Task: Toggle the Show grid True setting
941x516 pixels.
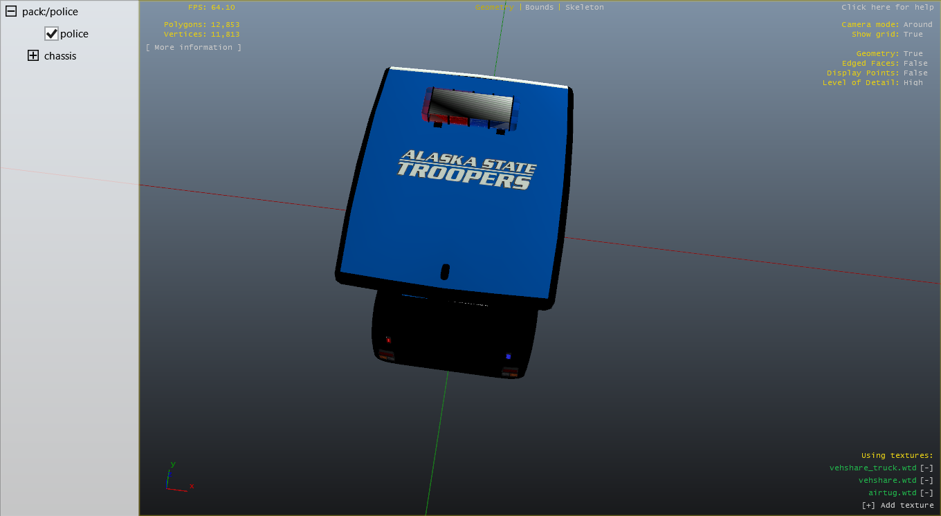Action: pyautogui.click(x=913, y=35)
